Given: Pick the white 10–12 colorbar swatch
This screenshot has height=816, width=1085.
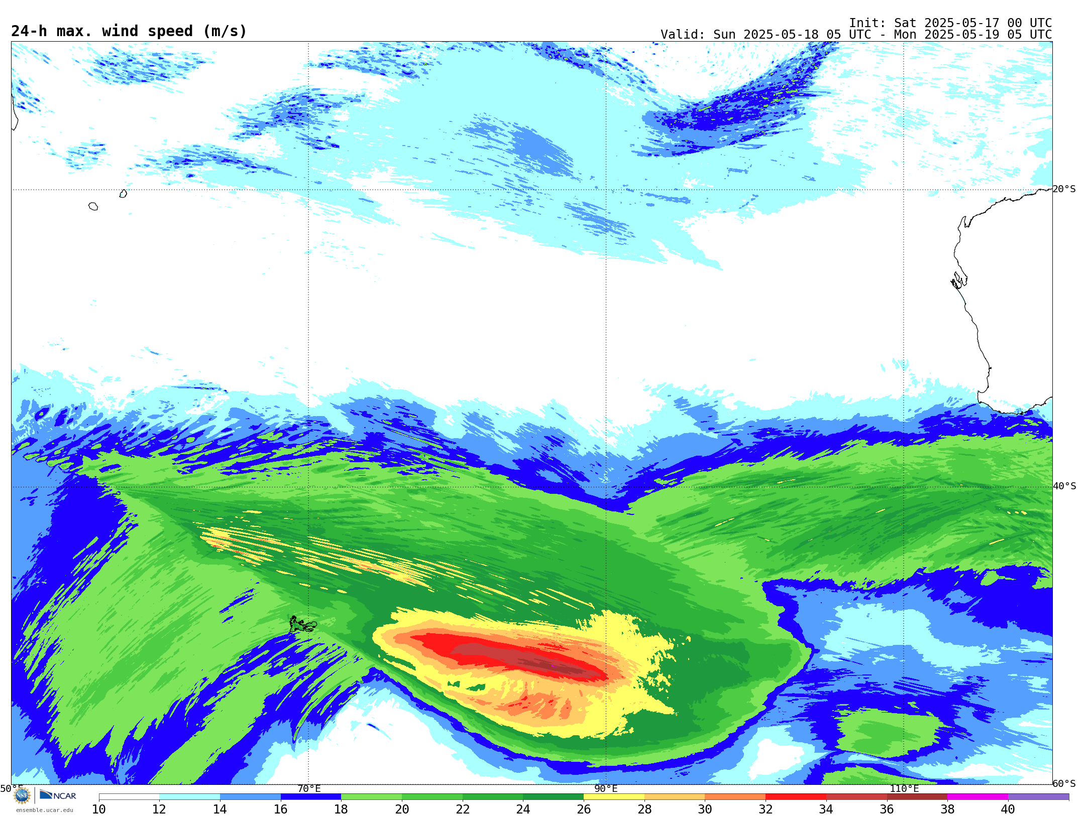Looking at the screenshot, I should (x=129, y=797).
